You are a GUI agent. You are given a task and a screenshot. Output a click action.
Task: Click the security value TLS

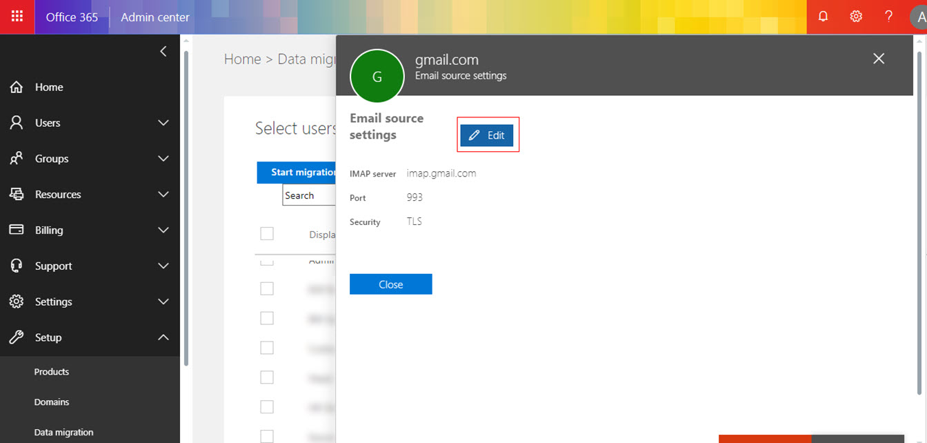coord(414,221)
